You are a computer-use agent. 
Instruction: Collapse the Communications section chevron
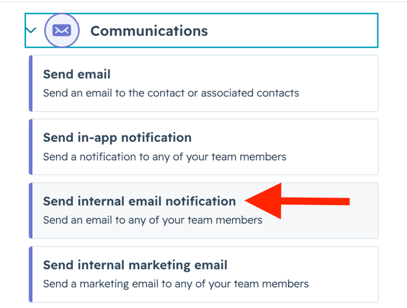[x=31, y=30]
